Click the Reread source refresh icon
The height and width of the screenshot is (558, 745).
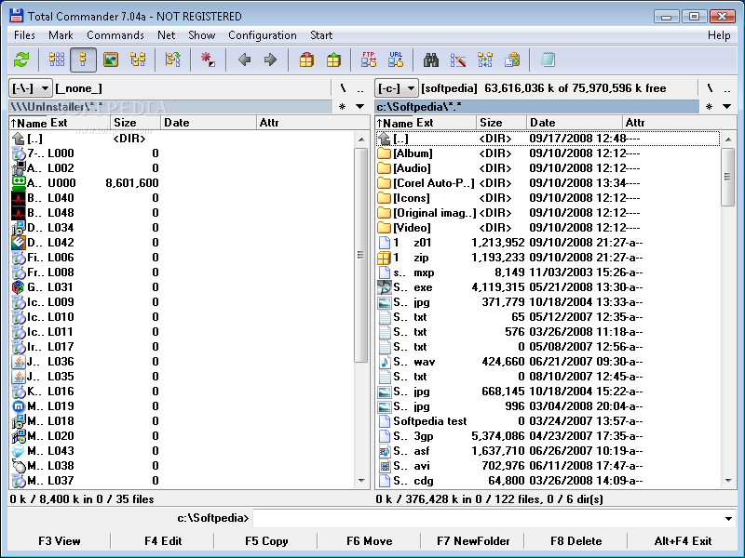coord(21,60)
